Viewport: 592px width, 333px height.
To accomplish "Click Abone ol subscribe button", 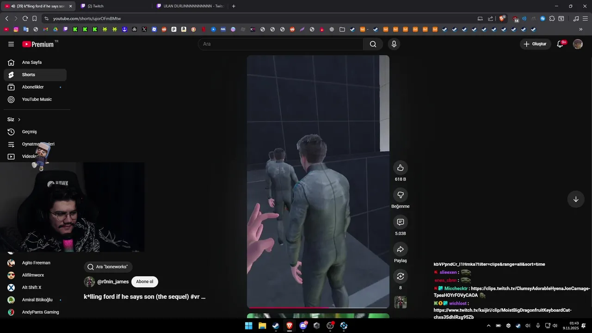I will pyautogui.click(x=145, y=282).
